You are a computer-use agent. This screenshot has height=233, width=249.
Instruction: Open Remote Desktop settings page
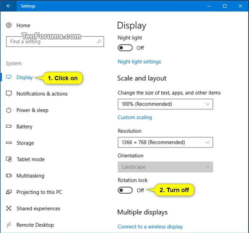[x=35, y=225]
